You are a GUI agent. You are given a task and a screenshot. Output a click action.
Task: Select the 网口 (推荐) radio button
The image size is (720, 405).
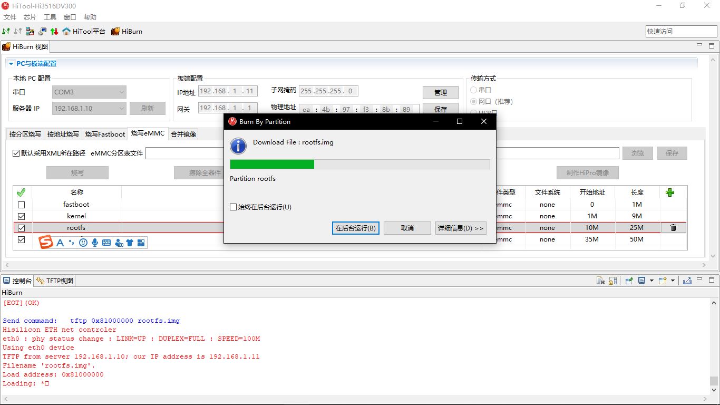[x=473, y=102]
